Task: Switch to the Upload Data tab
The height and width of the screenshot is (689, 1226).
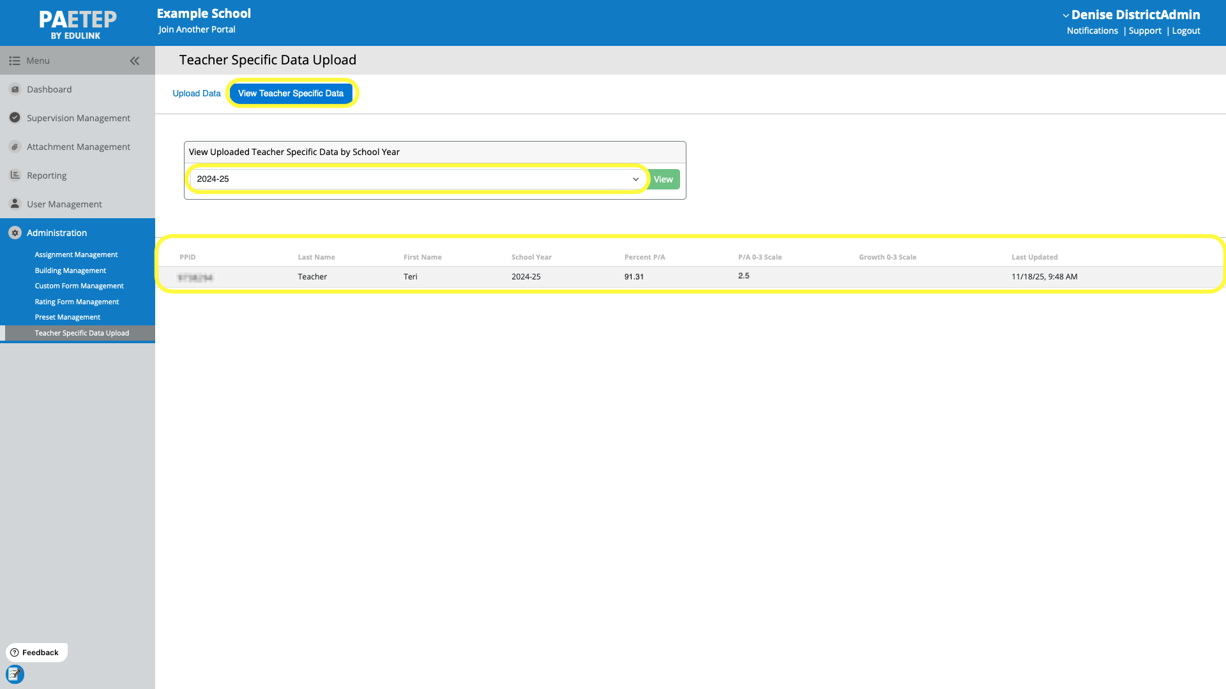Action: point(197,93)
